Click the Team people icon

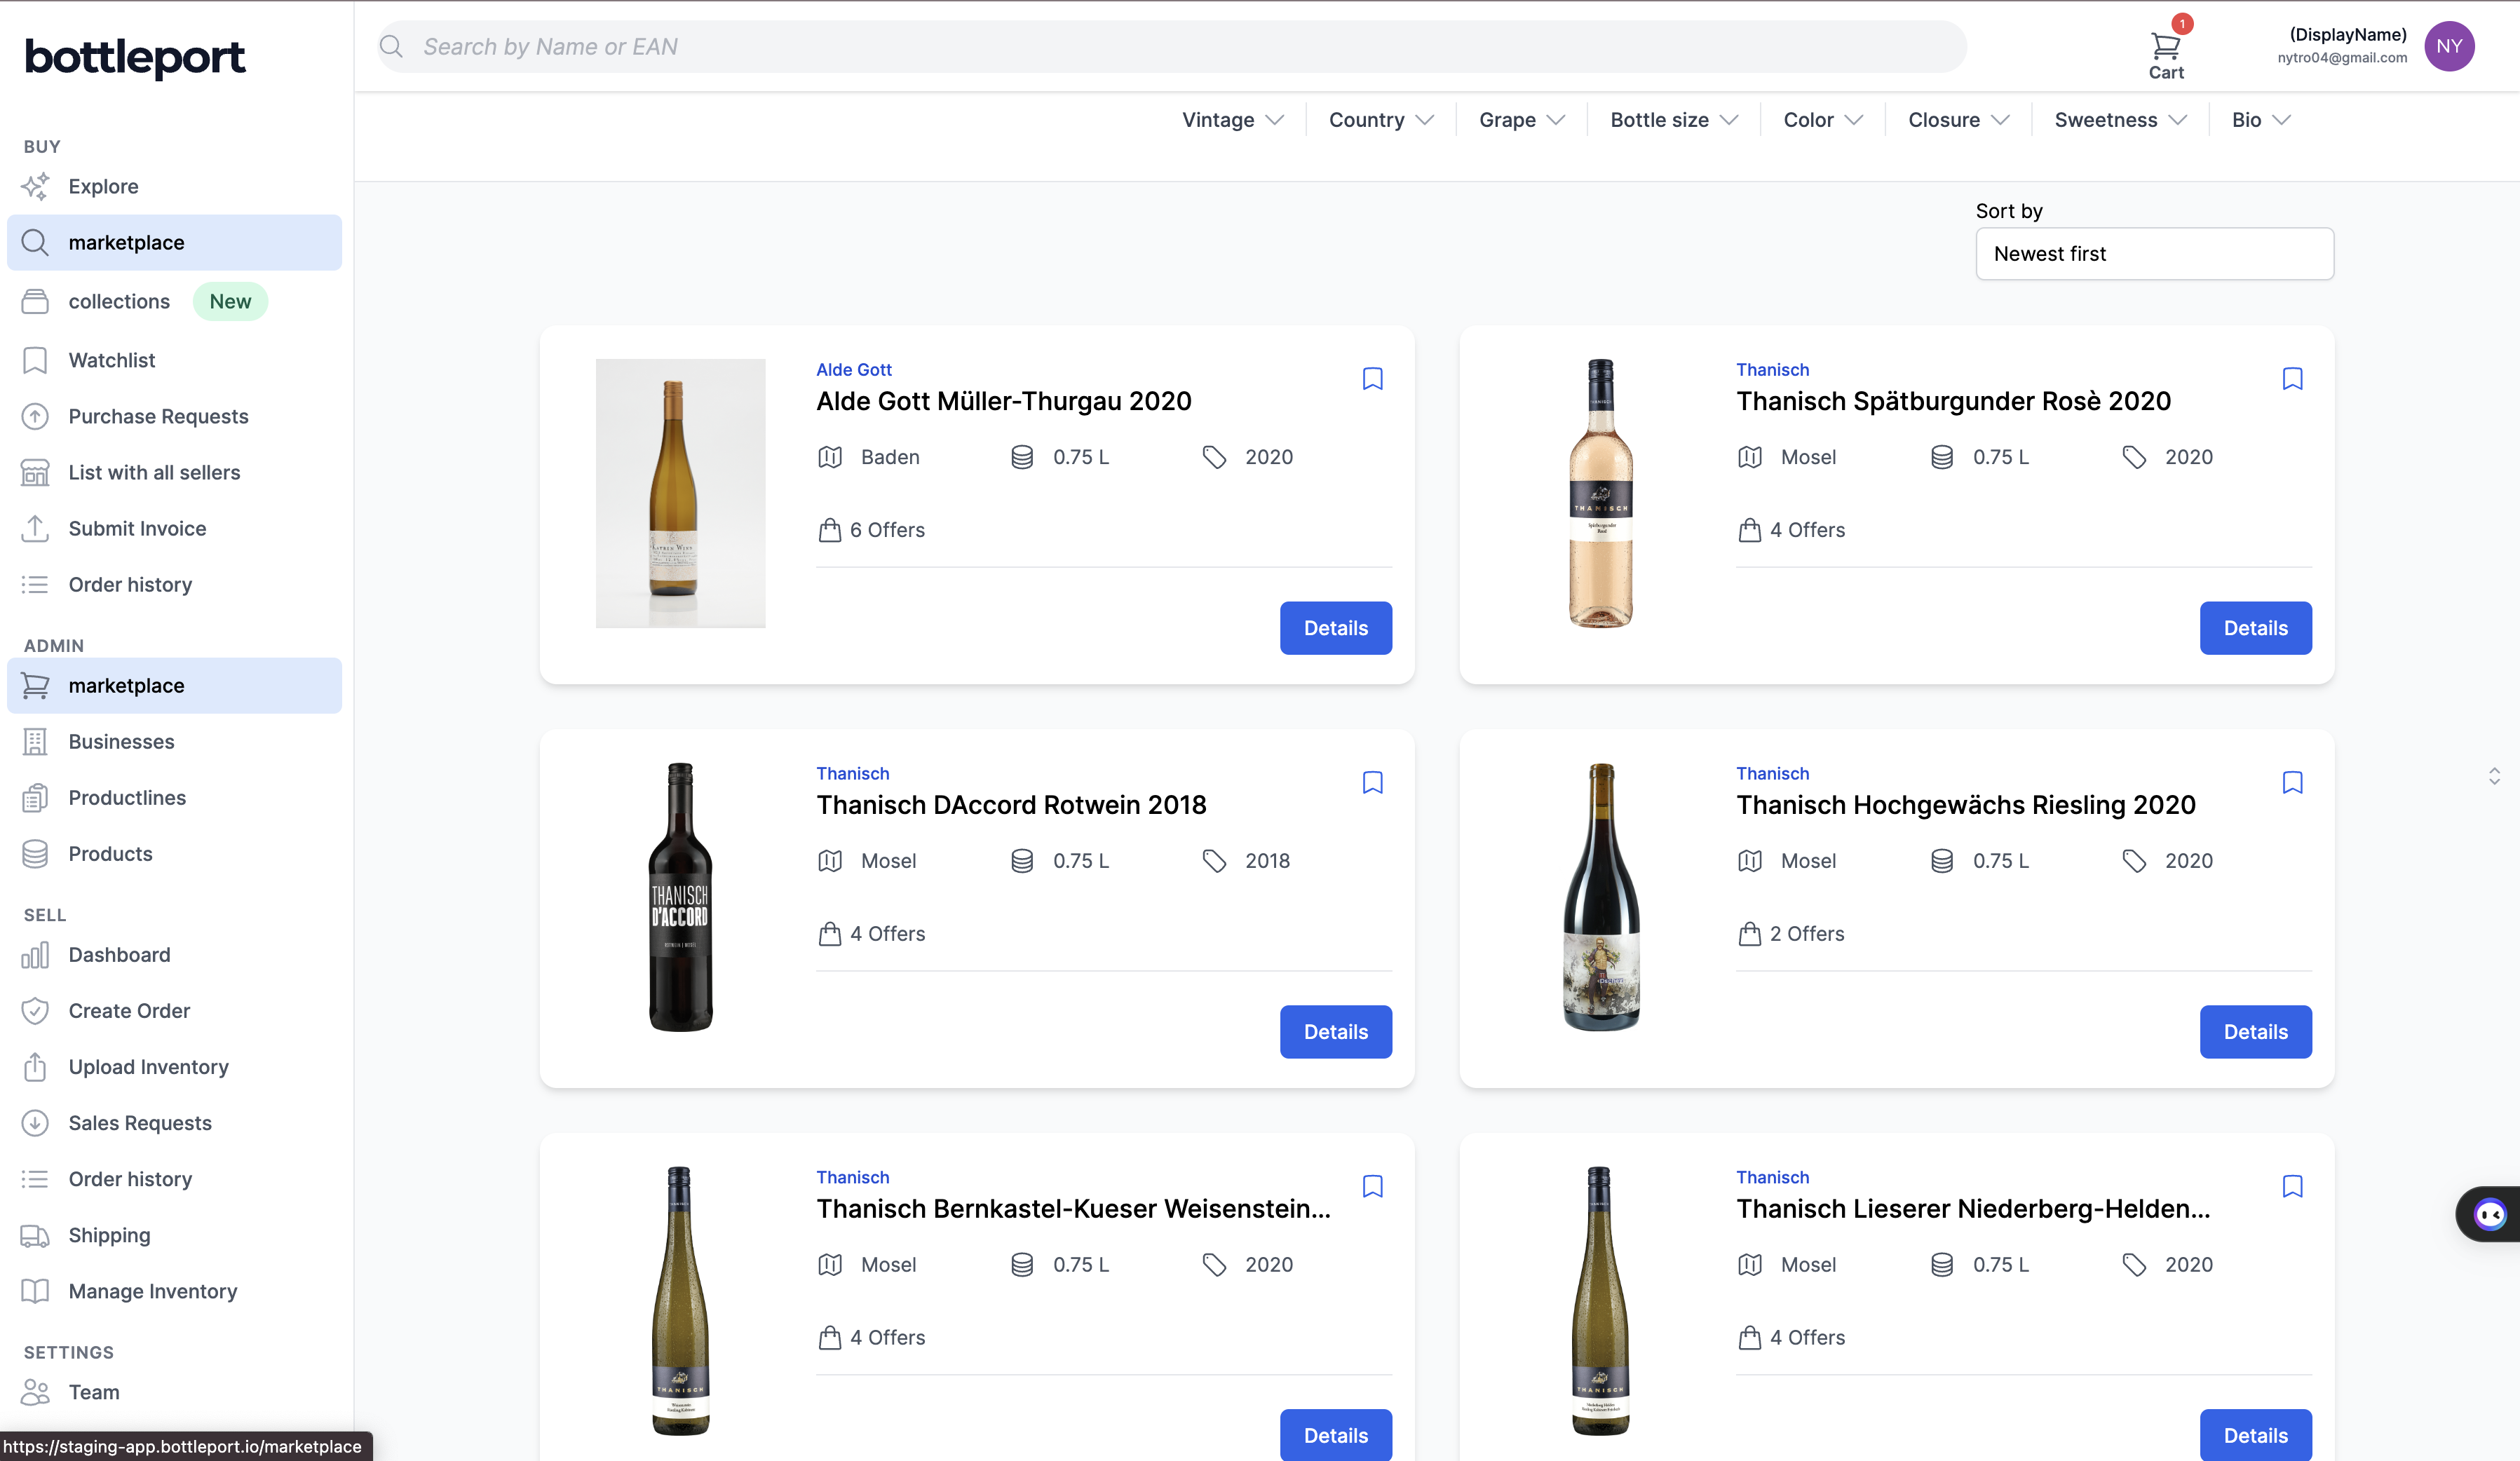point(35,1392)
